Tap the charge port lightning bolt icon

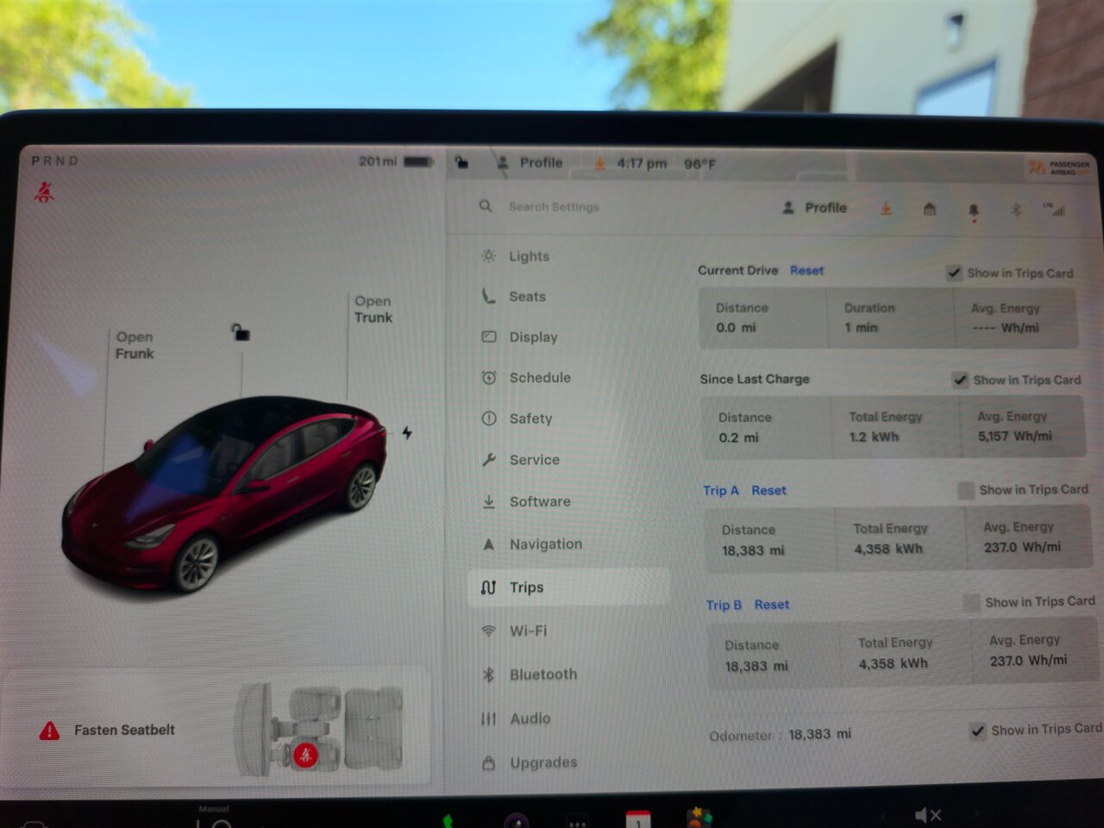click(x=407, y=432)
